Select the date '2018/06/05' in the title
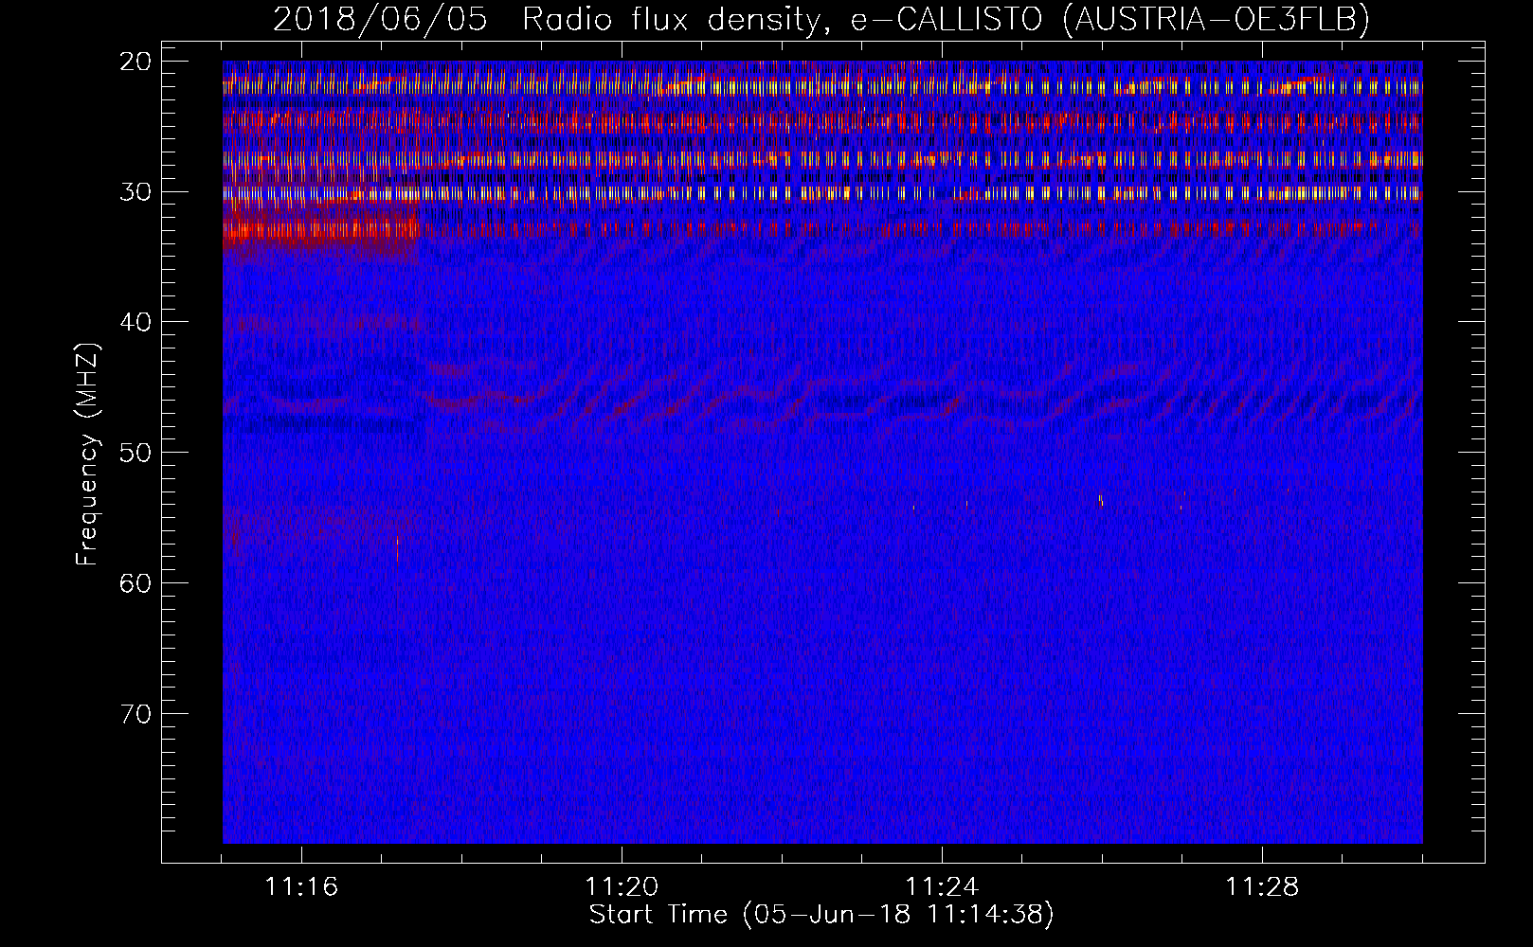 [380, 20]
